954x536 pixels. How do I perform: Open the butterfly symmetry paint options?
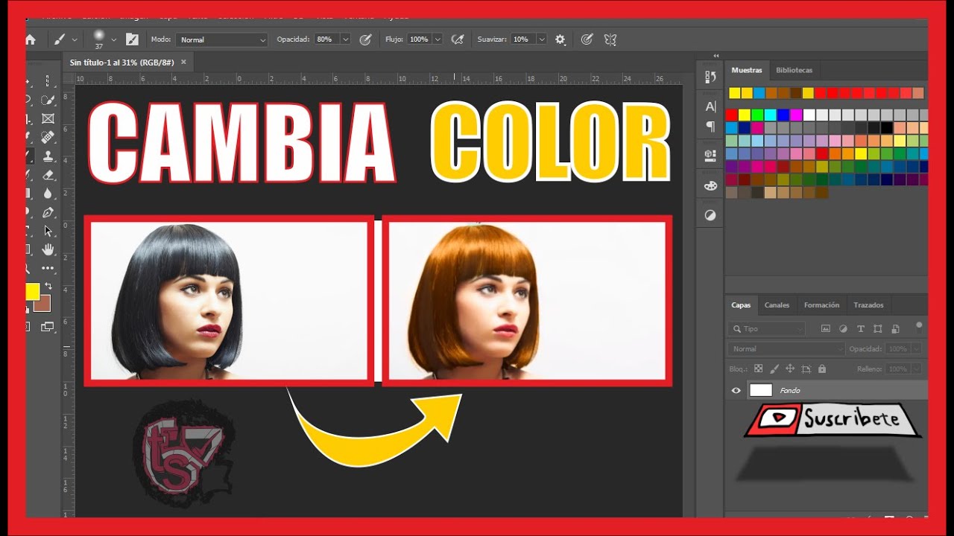[x=610, y=39]
